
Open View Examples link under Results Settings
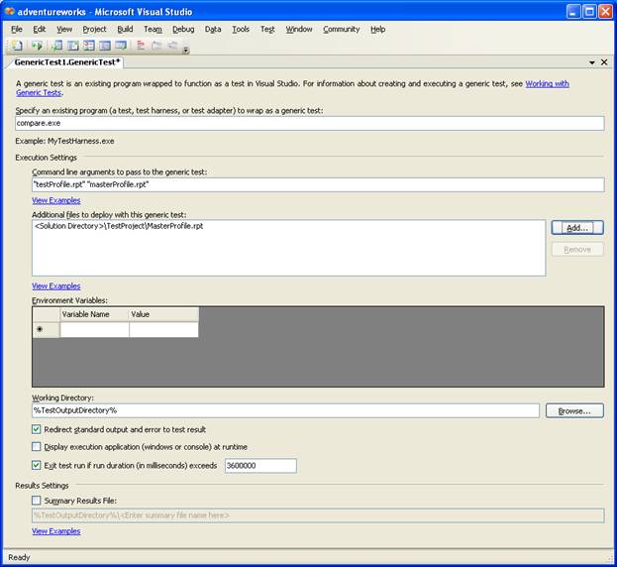point(55,531)
